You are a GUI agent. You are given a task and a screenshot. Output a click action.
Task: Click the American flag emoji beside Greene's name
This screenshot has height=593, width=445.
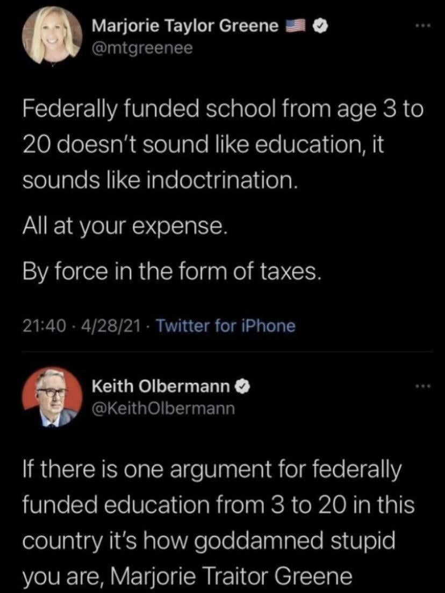pyautogui.click(x=293, y=26)
